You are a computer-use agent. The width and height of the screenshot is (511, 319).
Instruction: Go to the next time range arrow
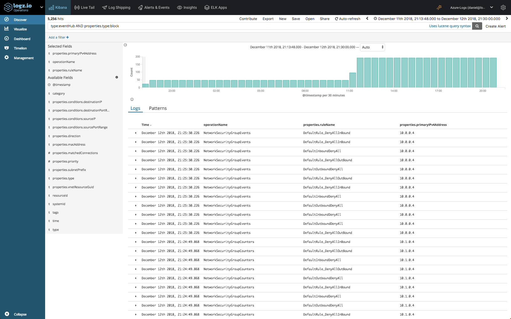pyautogui.click(x=507, y=18)
